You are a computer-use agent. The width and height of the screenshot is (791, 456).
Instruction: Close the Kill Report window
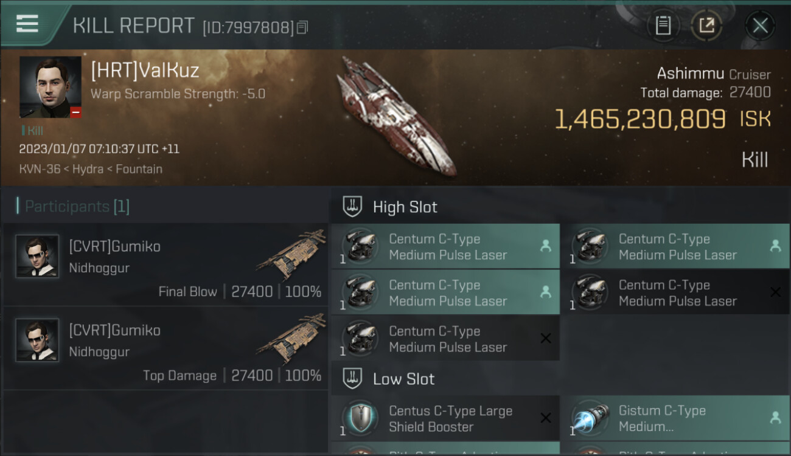(760, 26)
